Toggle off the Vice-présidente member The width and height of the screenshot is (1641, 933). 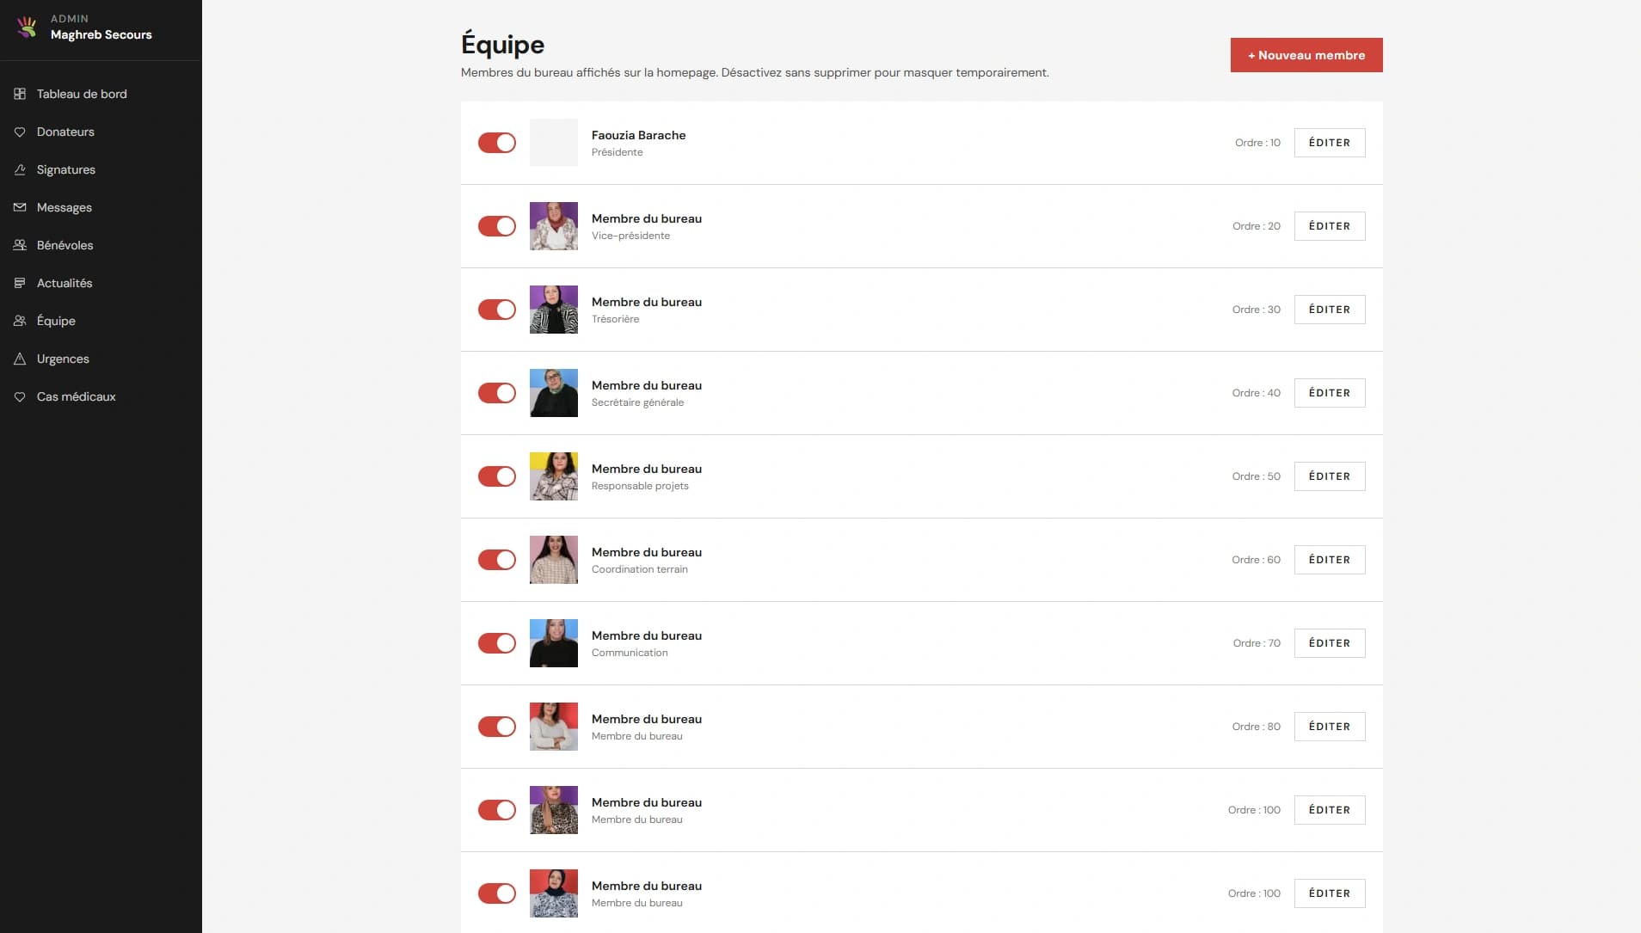click(x=497, y=226)
